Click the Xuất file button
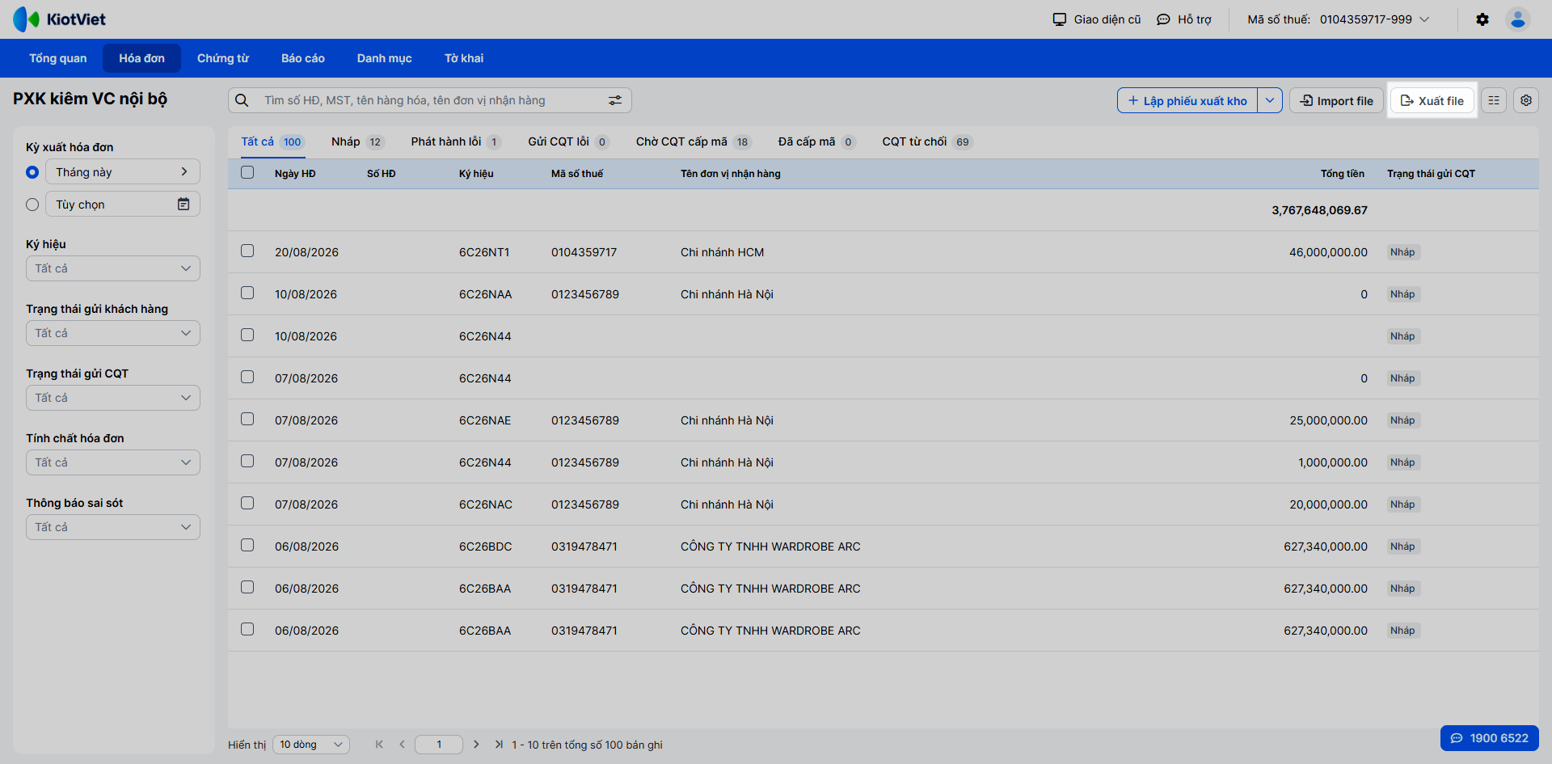This screenshot has width=1552, height=764. [x=1432, y=100]
